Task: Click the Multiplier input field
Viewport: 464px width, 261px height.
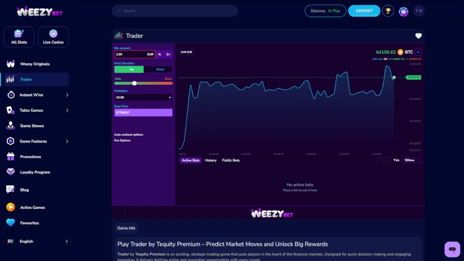Action: coord(143,98)
